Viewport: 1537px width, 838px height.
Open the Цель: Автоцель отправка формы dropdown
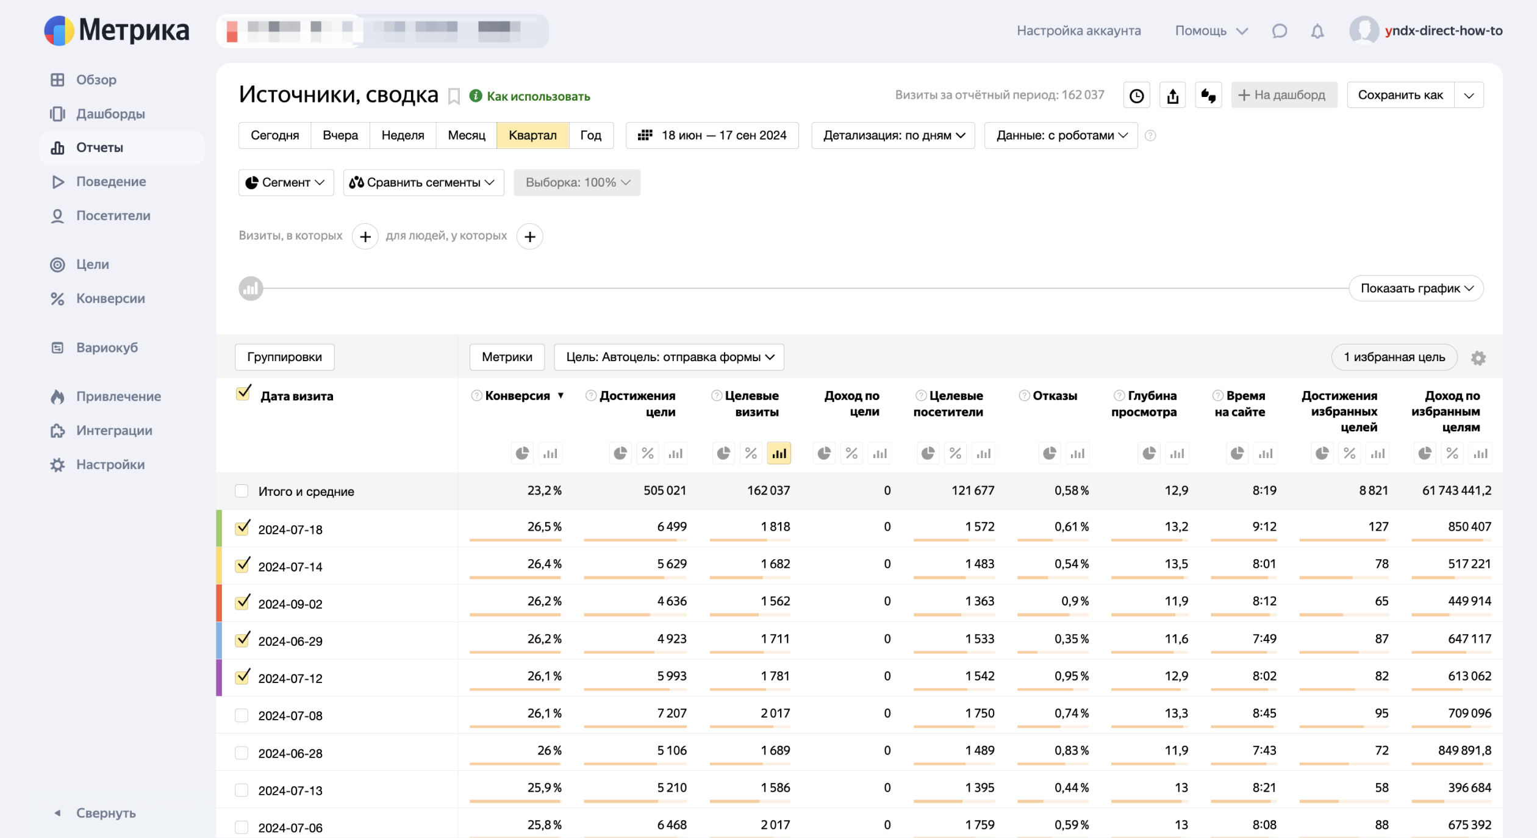pyautogui.click(x=669, y=357)
